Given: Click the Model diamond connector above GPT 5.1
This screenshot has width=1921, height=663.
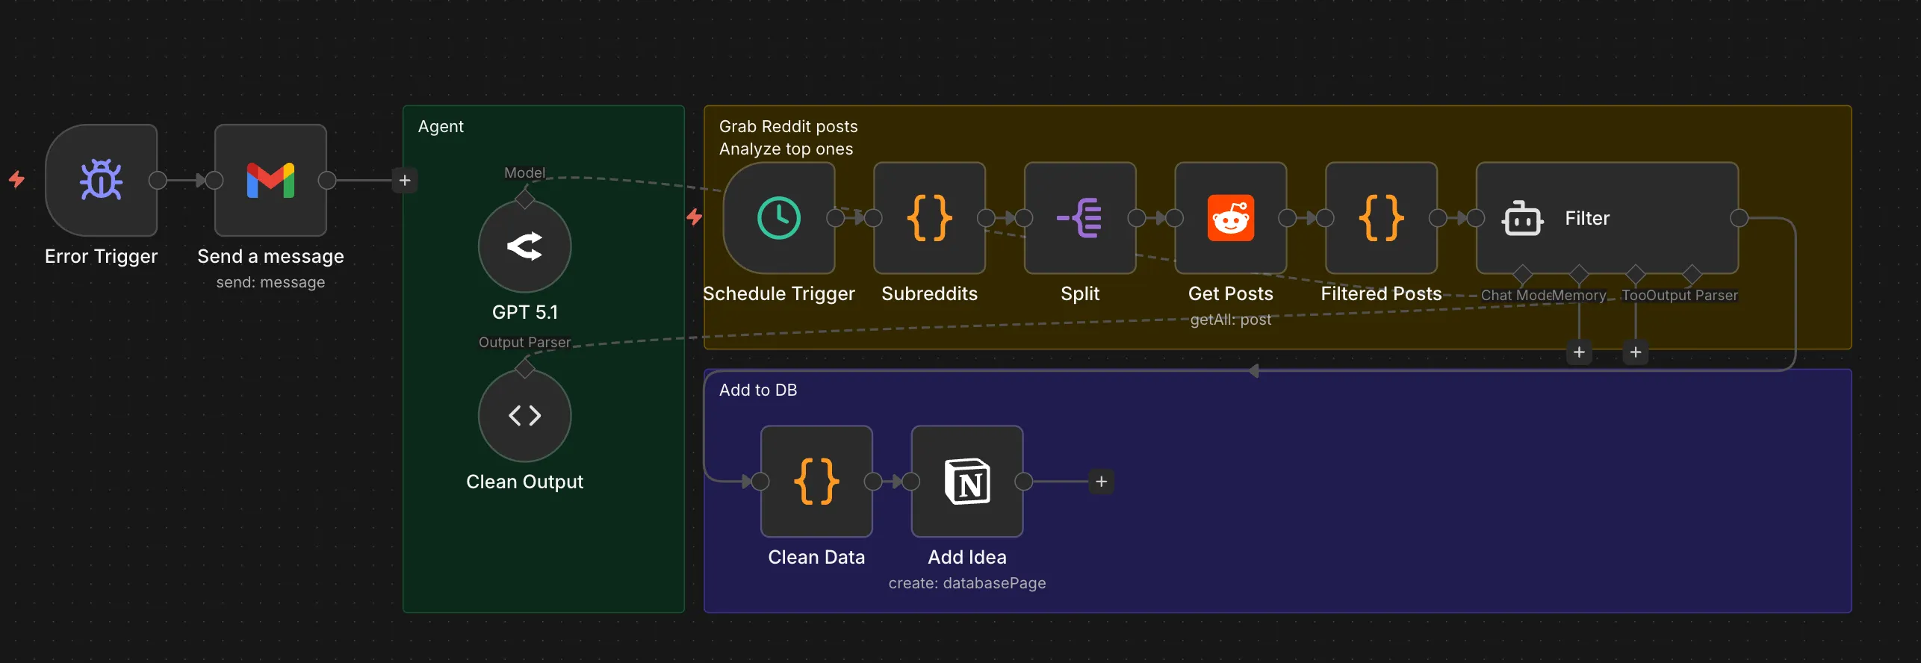Looking at the screenshot, I should coord(525,199).
